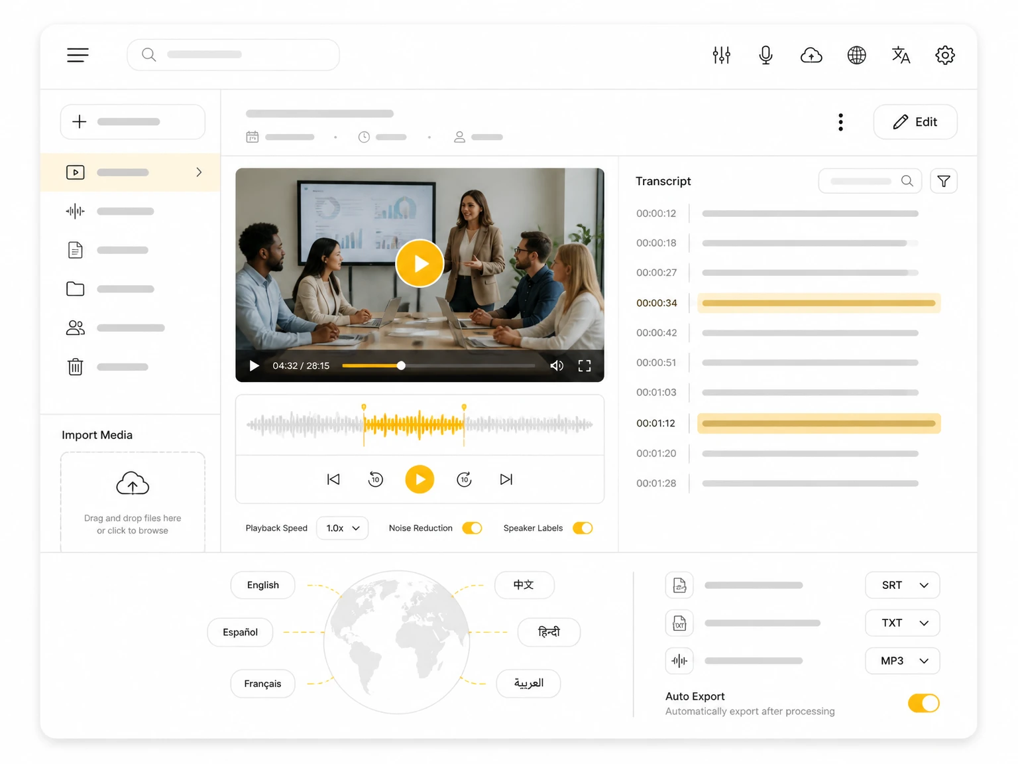Viewport: 1018px width, 764px height.
Task: Click the translate icon in top bar
Action: coord(901,55)
